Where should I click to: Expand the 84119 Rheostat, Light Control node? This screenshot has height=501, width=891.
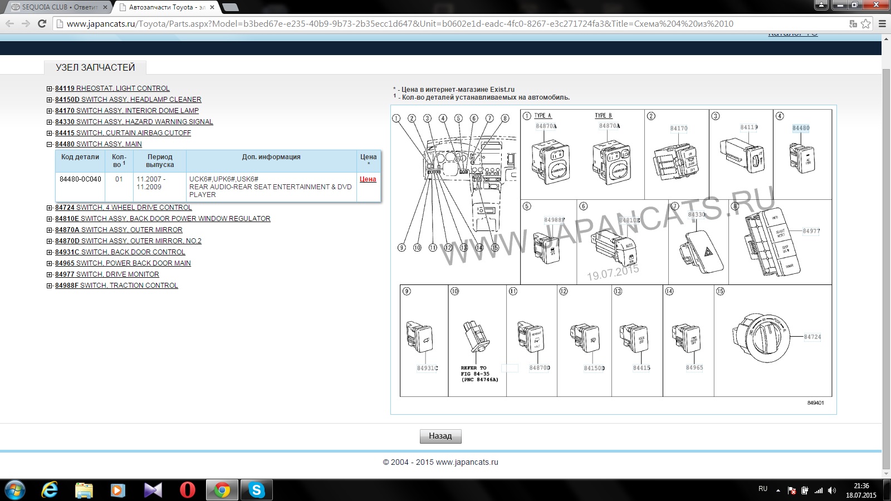coord(50,89)
